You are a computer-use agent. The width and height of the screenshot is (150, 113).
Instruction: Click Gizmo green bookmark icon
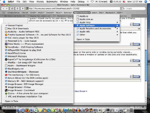point(6,93)
